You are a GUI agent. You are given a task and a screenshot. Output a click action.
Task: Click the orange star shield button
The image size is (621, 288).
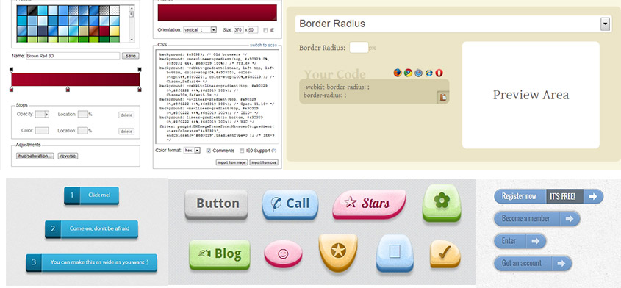pyautogui.click(x=338, y=252)
